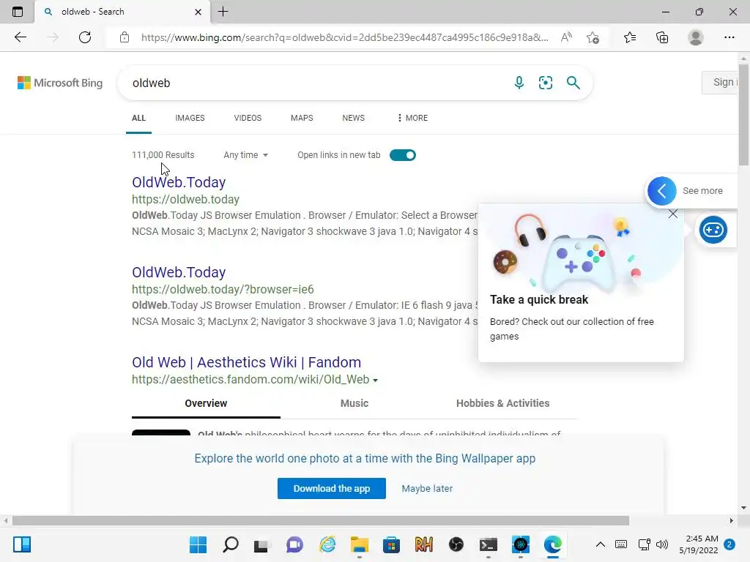Open the volume control in tray
This screenshot has width=750, height=562.
(x=662, y=544)
